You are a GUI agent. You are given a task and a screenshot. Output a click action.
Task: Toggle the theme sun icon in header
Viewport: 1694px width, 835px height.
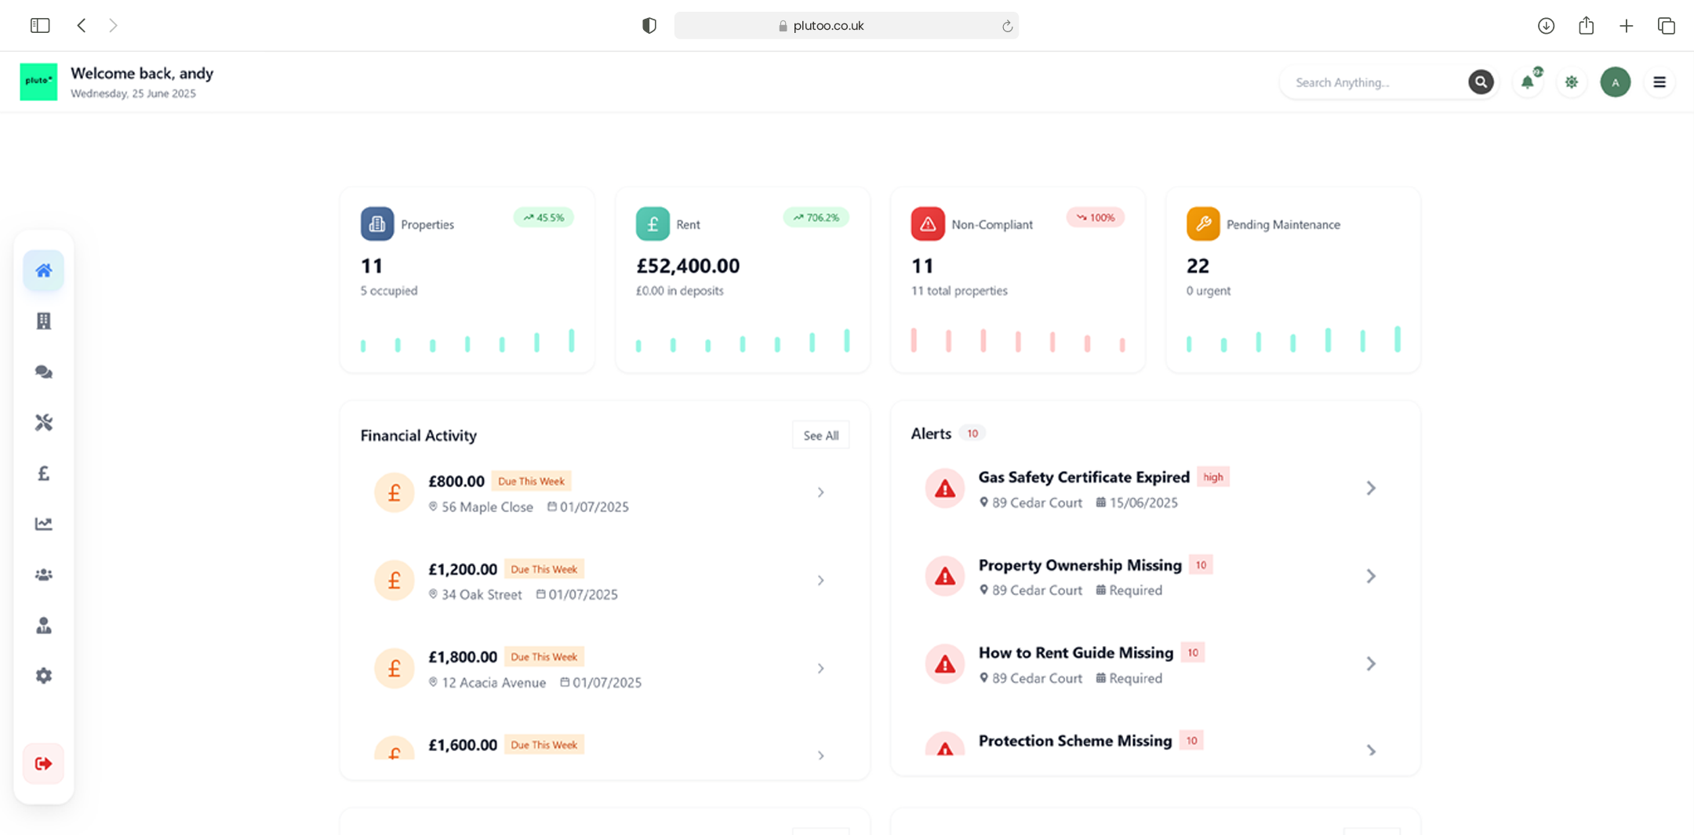tap(1571, 82)
